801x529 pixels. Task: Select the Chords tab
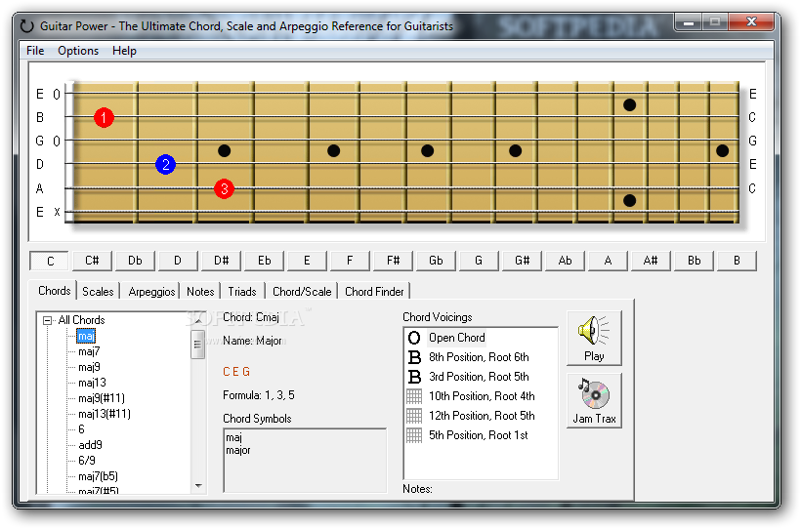(54, 291)
